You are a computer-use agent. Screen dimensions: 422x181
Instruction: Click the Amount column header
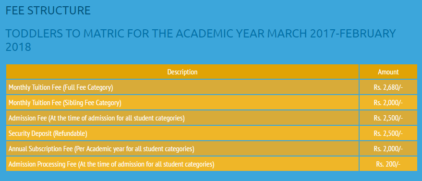[x=388, y=72]
